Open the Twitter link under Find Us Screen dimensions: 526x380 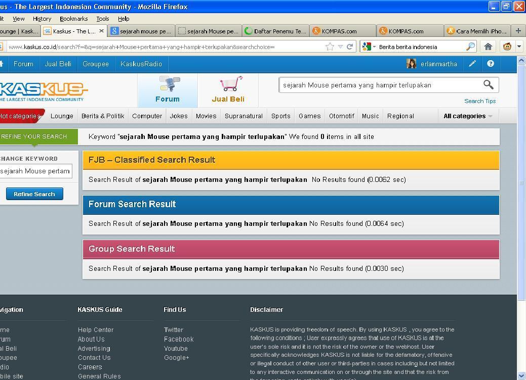(174, 330)
